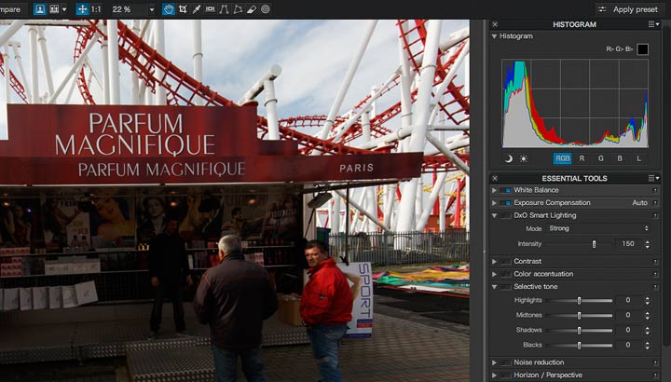Open Exposure Compensation help icon
This screenshot has height=382, width=671.
point(655,203)
